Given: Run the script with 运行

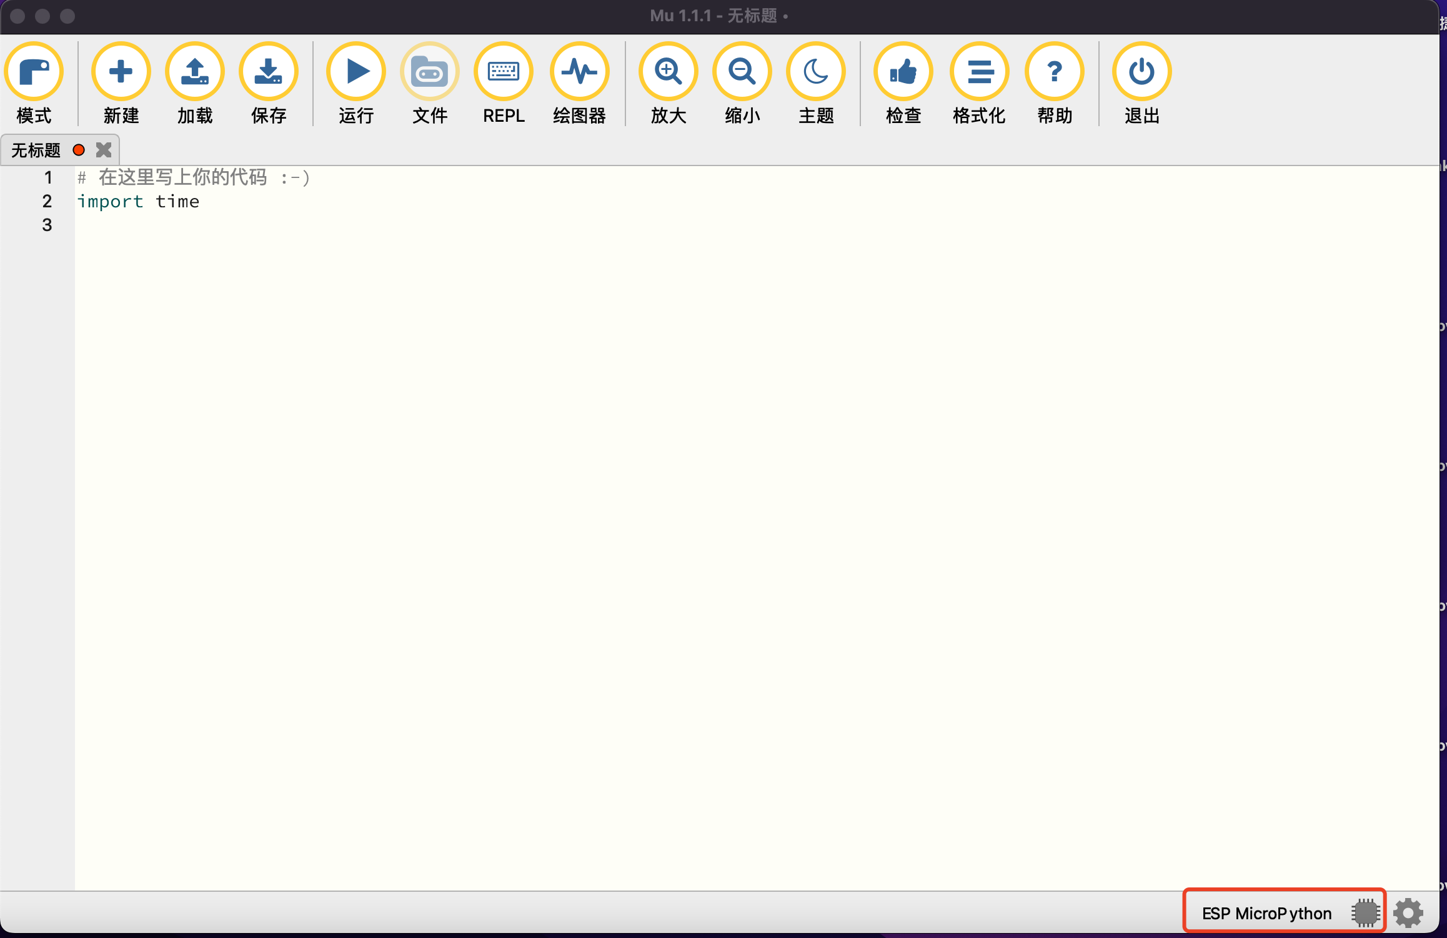Looking at the screenshot, I should 356,82.
